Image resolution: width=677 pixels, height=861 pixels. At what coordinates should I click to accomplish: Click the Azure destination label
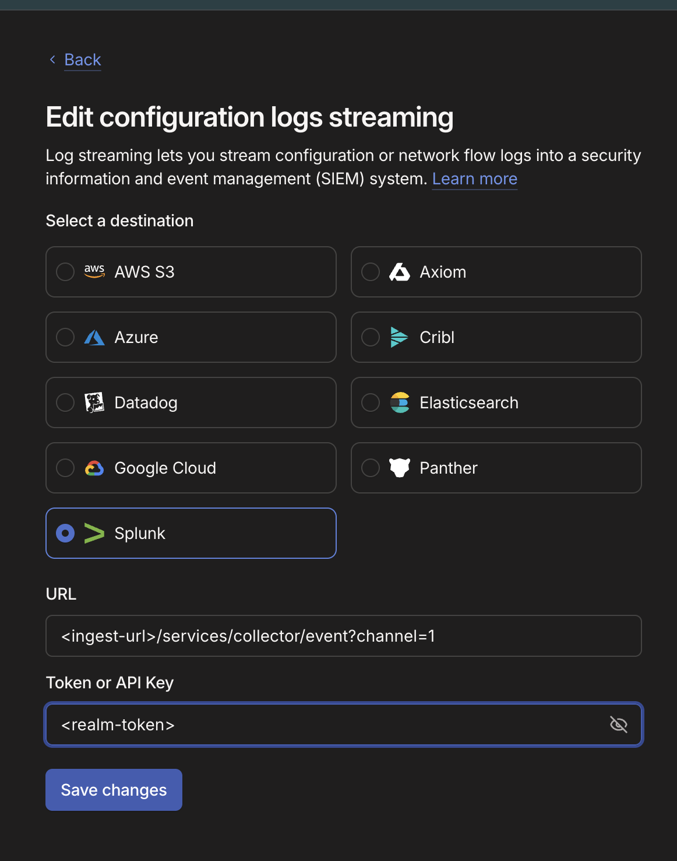pyautogui.click(x=136, y=337)
